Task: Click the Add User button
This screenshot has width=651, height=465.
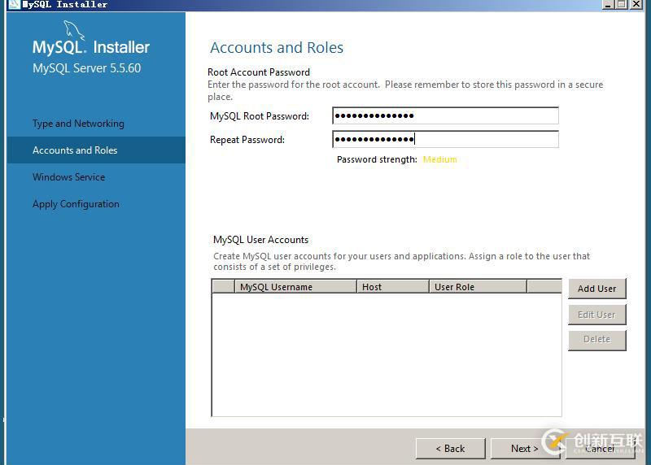Action: click(596, 289)
